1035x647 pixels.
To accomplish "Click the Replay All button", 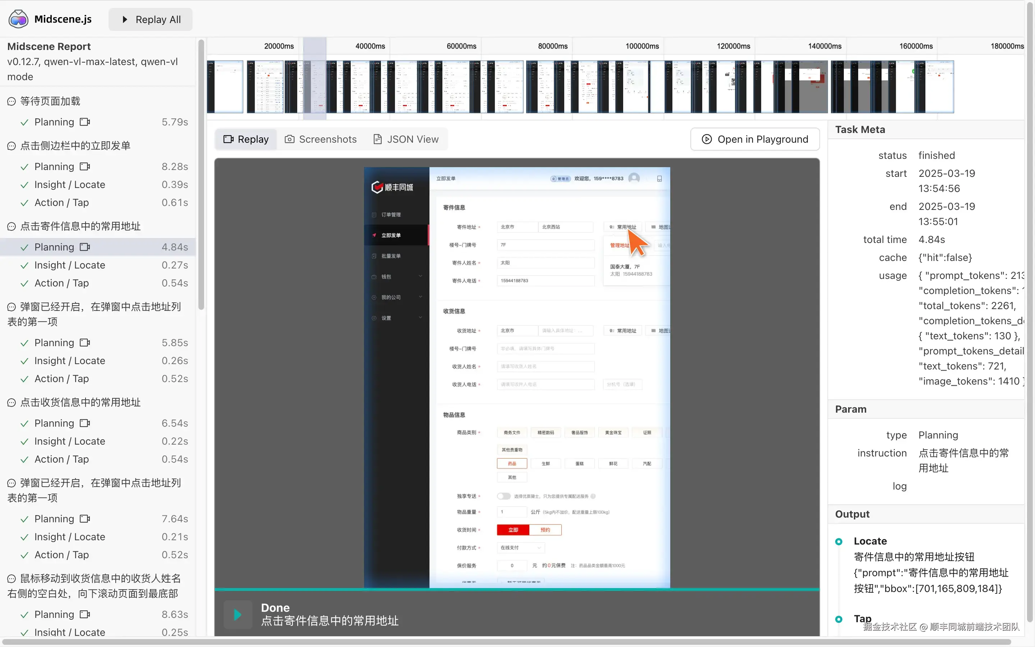I will tap(151, 20).
